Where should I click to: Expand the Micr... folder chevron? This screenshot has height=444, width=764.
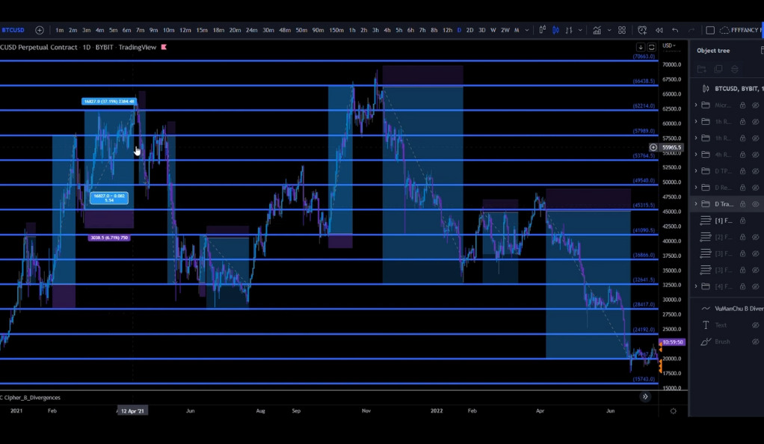tap(696, 105)
